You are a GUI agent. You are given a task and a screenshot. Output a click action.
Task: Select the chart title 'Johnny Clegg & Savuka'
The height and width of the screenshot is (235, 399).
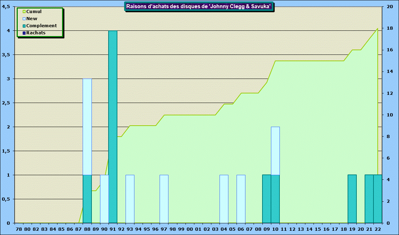tap(199, 6)
